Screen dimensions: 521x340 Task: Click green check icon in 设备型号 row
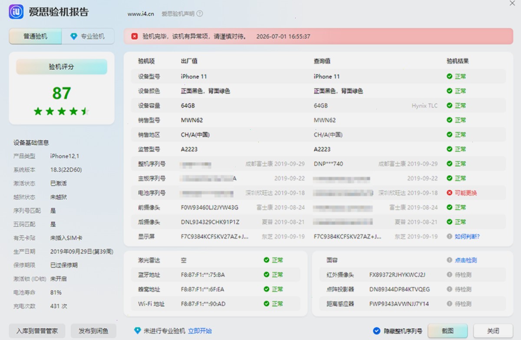click(449, 76)
